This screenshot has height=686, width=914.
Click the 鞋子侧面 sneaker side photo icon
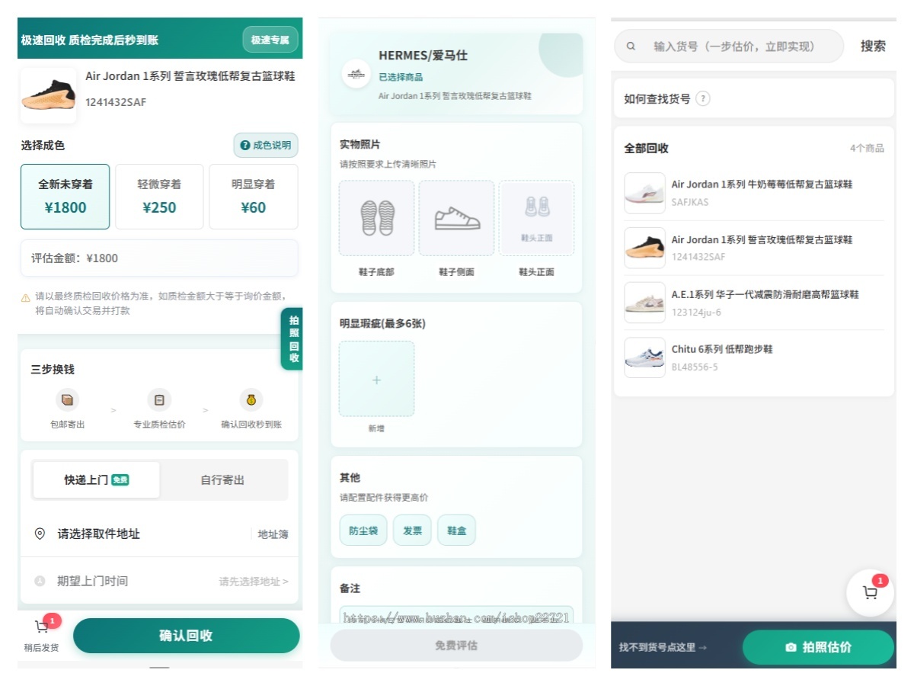[x=456, y=217]
